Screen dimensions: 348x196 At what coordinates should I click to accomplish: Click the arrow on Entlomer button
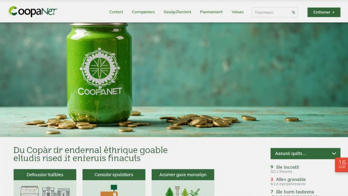coord(333,13)
